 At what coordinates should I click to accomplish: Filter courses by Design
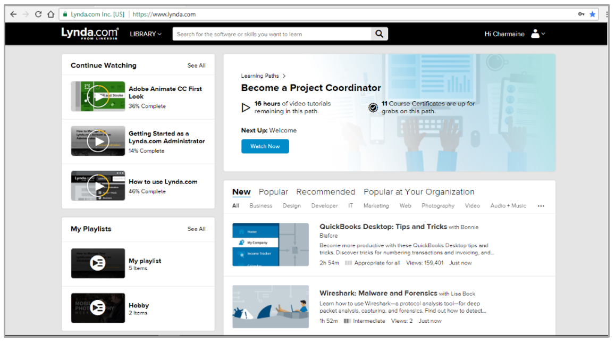coord(292,206)
